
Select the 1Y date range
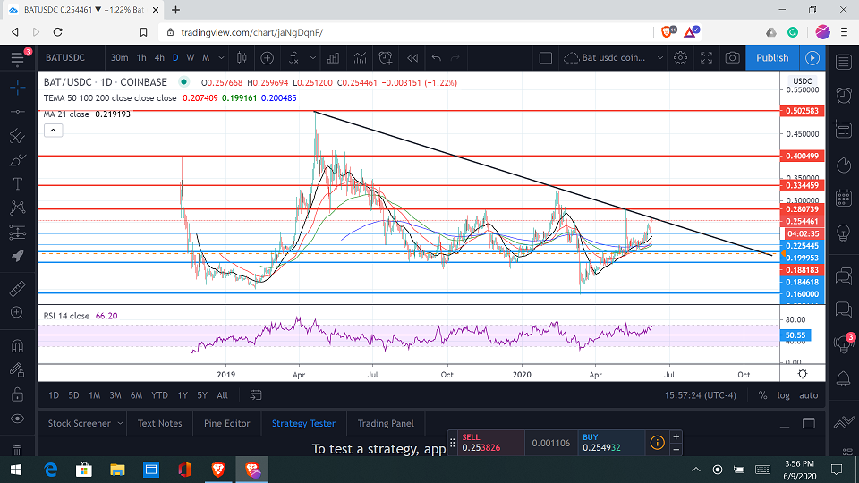(183, 395)
